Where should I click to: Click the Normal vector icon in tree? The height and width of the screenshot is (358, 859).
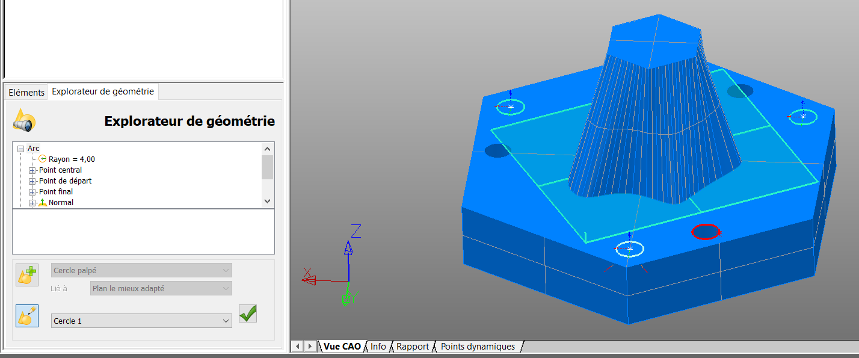pyautogui.click(x=43, y=203)
